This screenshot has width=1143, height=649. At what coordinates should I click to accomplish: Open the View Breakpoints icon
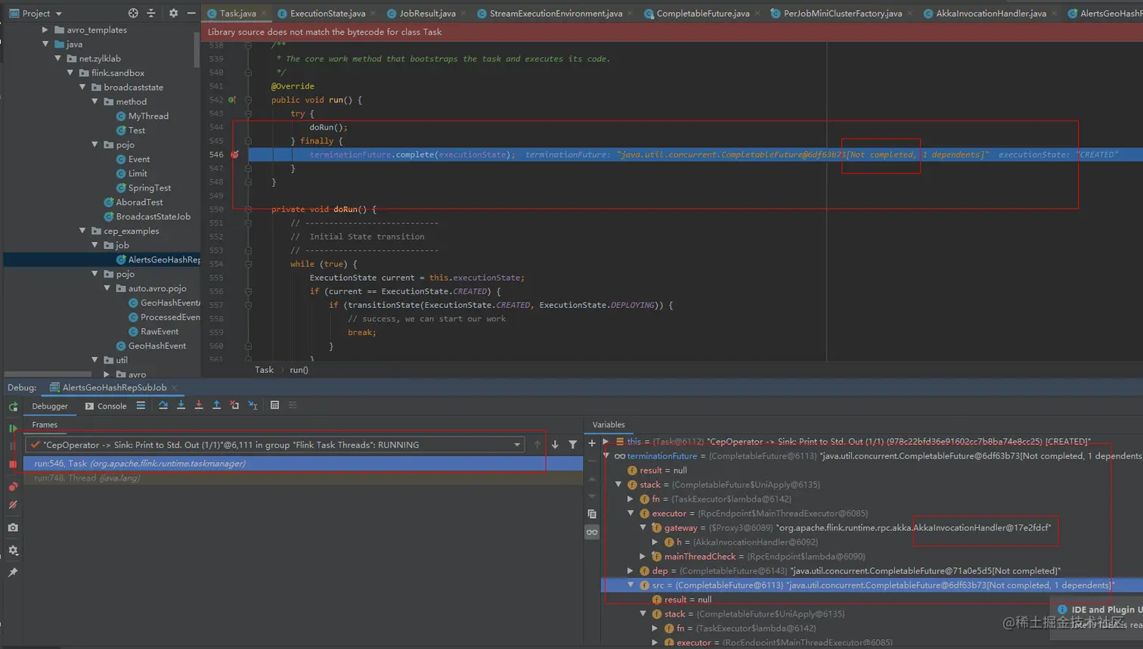13,486
